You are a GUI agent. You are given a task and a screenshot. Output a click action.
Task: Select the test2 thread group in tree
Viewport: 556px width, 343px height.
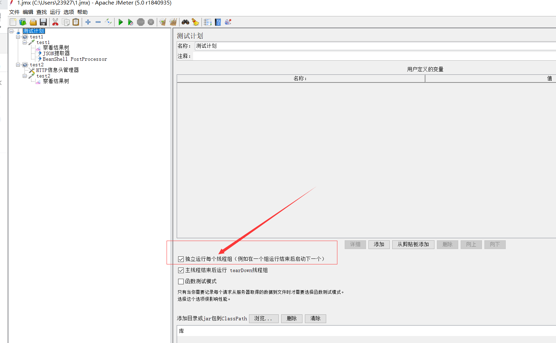[x=37, y=65]
